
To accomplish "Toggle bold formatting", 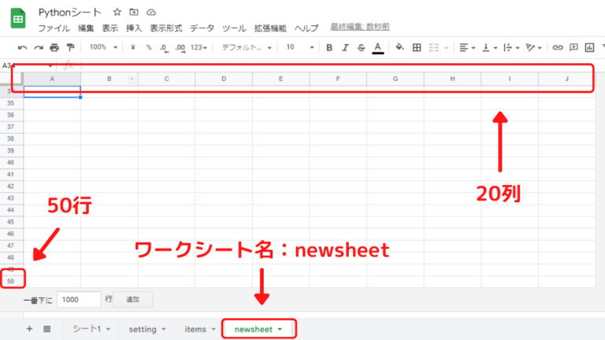I will [329, 47].
